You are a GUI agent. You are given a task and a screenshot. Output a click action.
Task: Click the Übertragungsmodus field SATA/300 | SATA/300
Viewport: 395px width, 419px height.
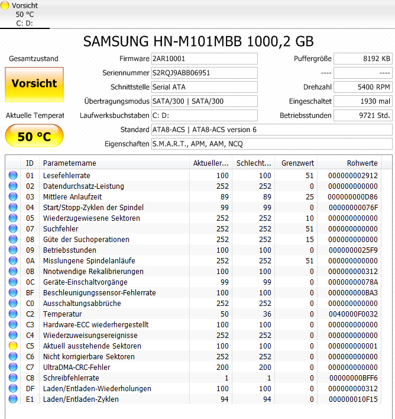click(x=205, y=101)
